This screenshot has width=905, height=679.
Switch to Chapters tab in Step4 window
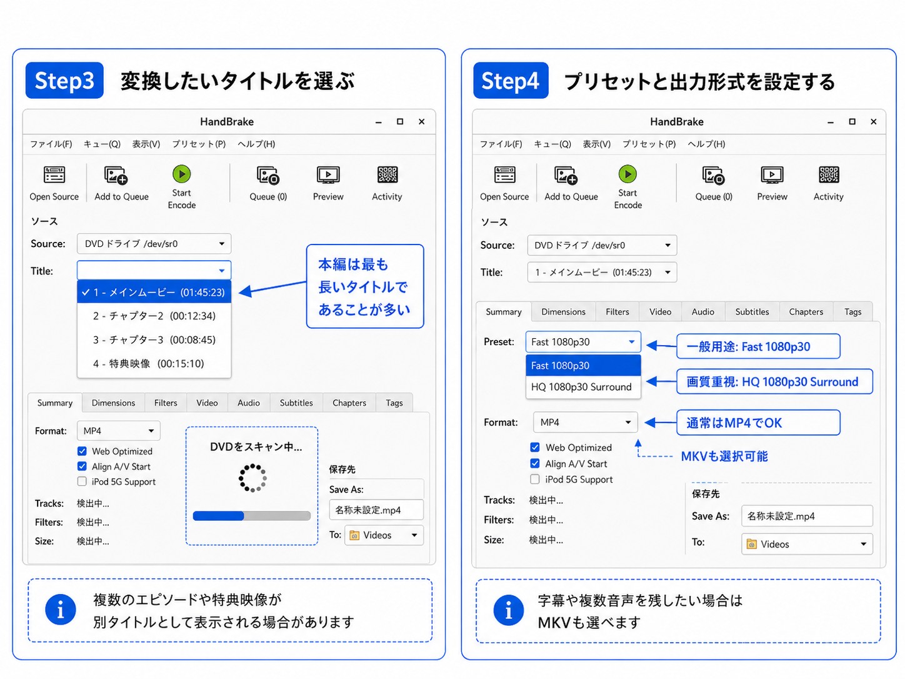tap(806, 311)
